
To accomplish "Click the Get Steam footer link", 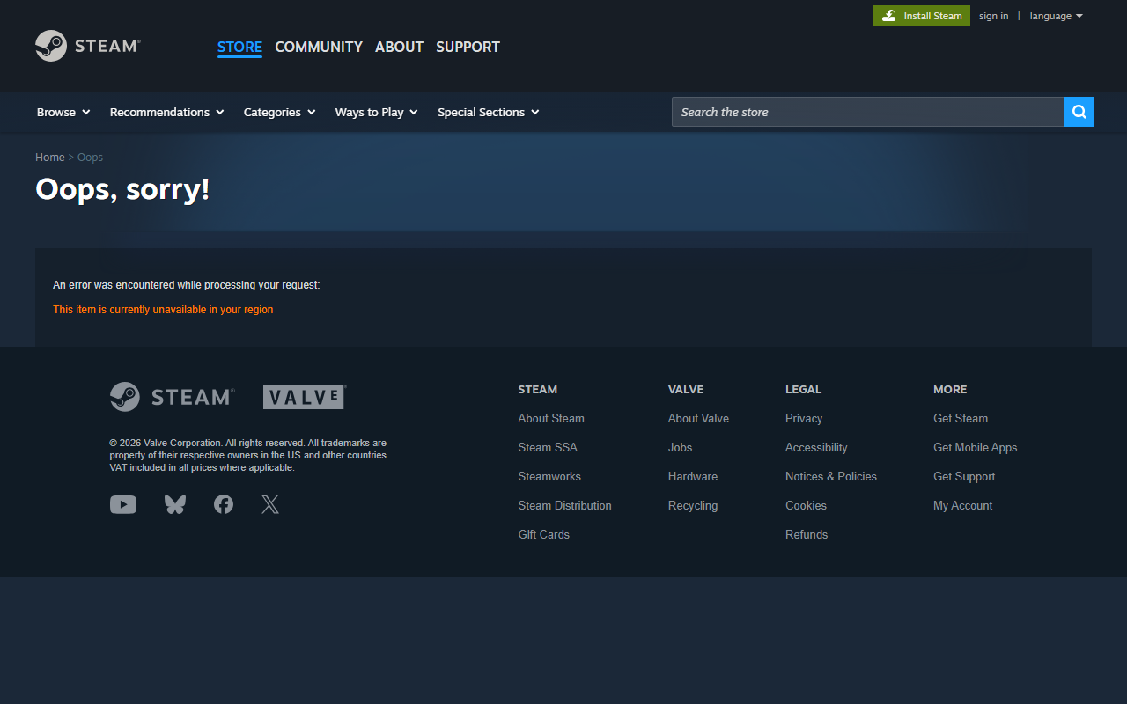I will tap(961, 418).
